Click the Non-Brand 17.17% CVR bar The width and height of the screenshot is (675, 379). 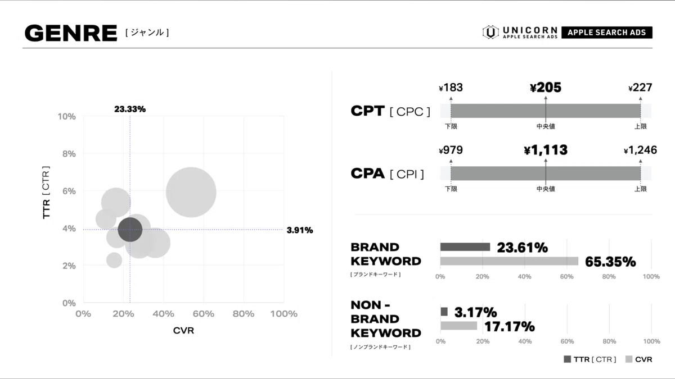point(458,326)
